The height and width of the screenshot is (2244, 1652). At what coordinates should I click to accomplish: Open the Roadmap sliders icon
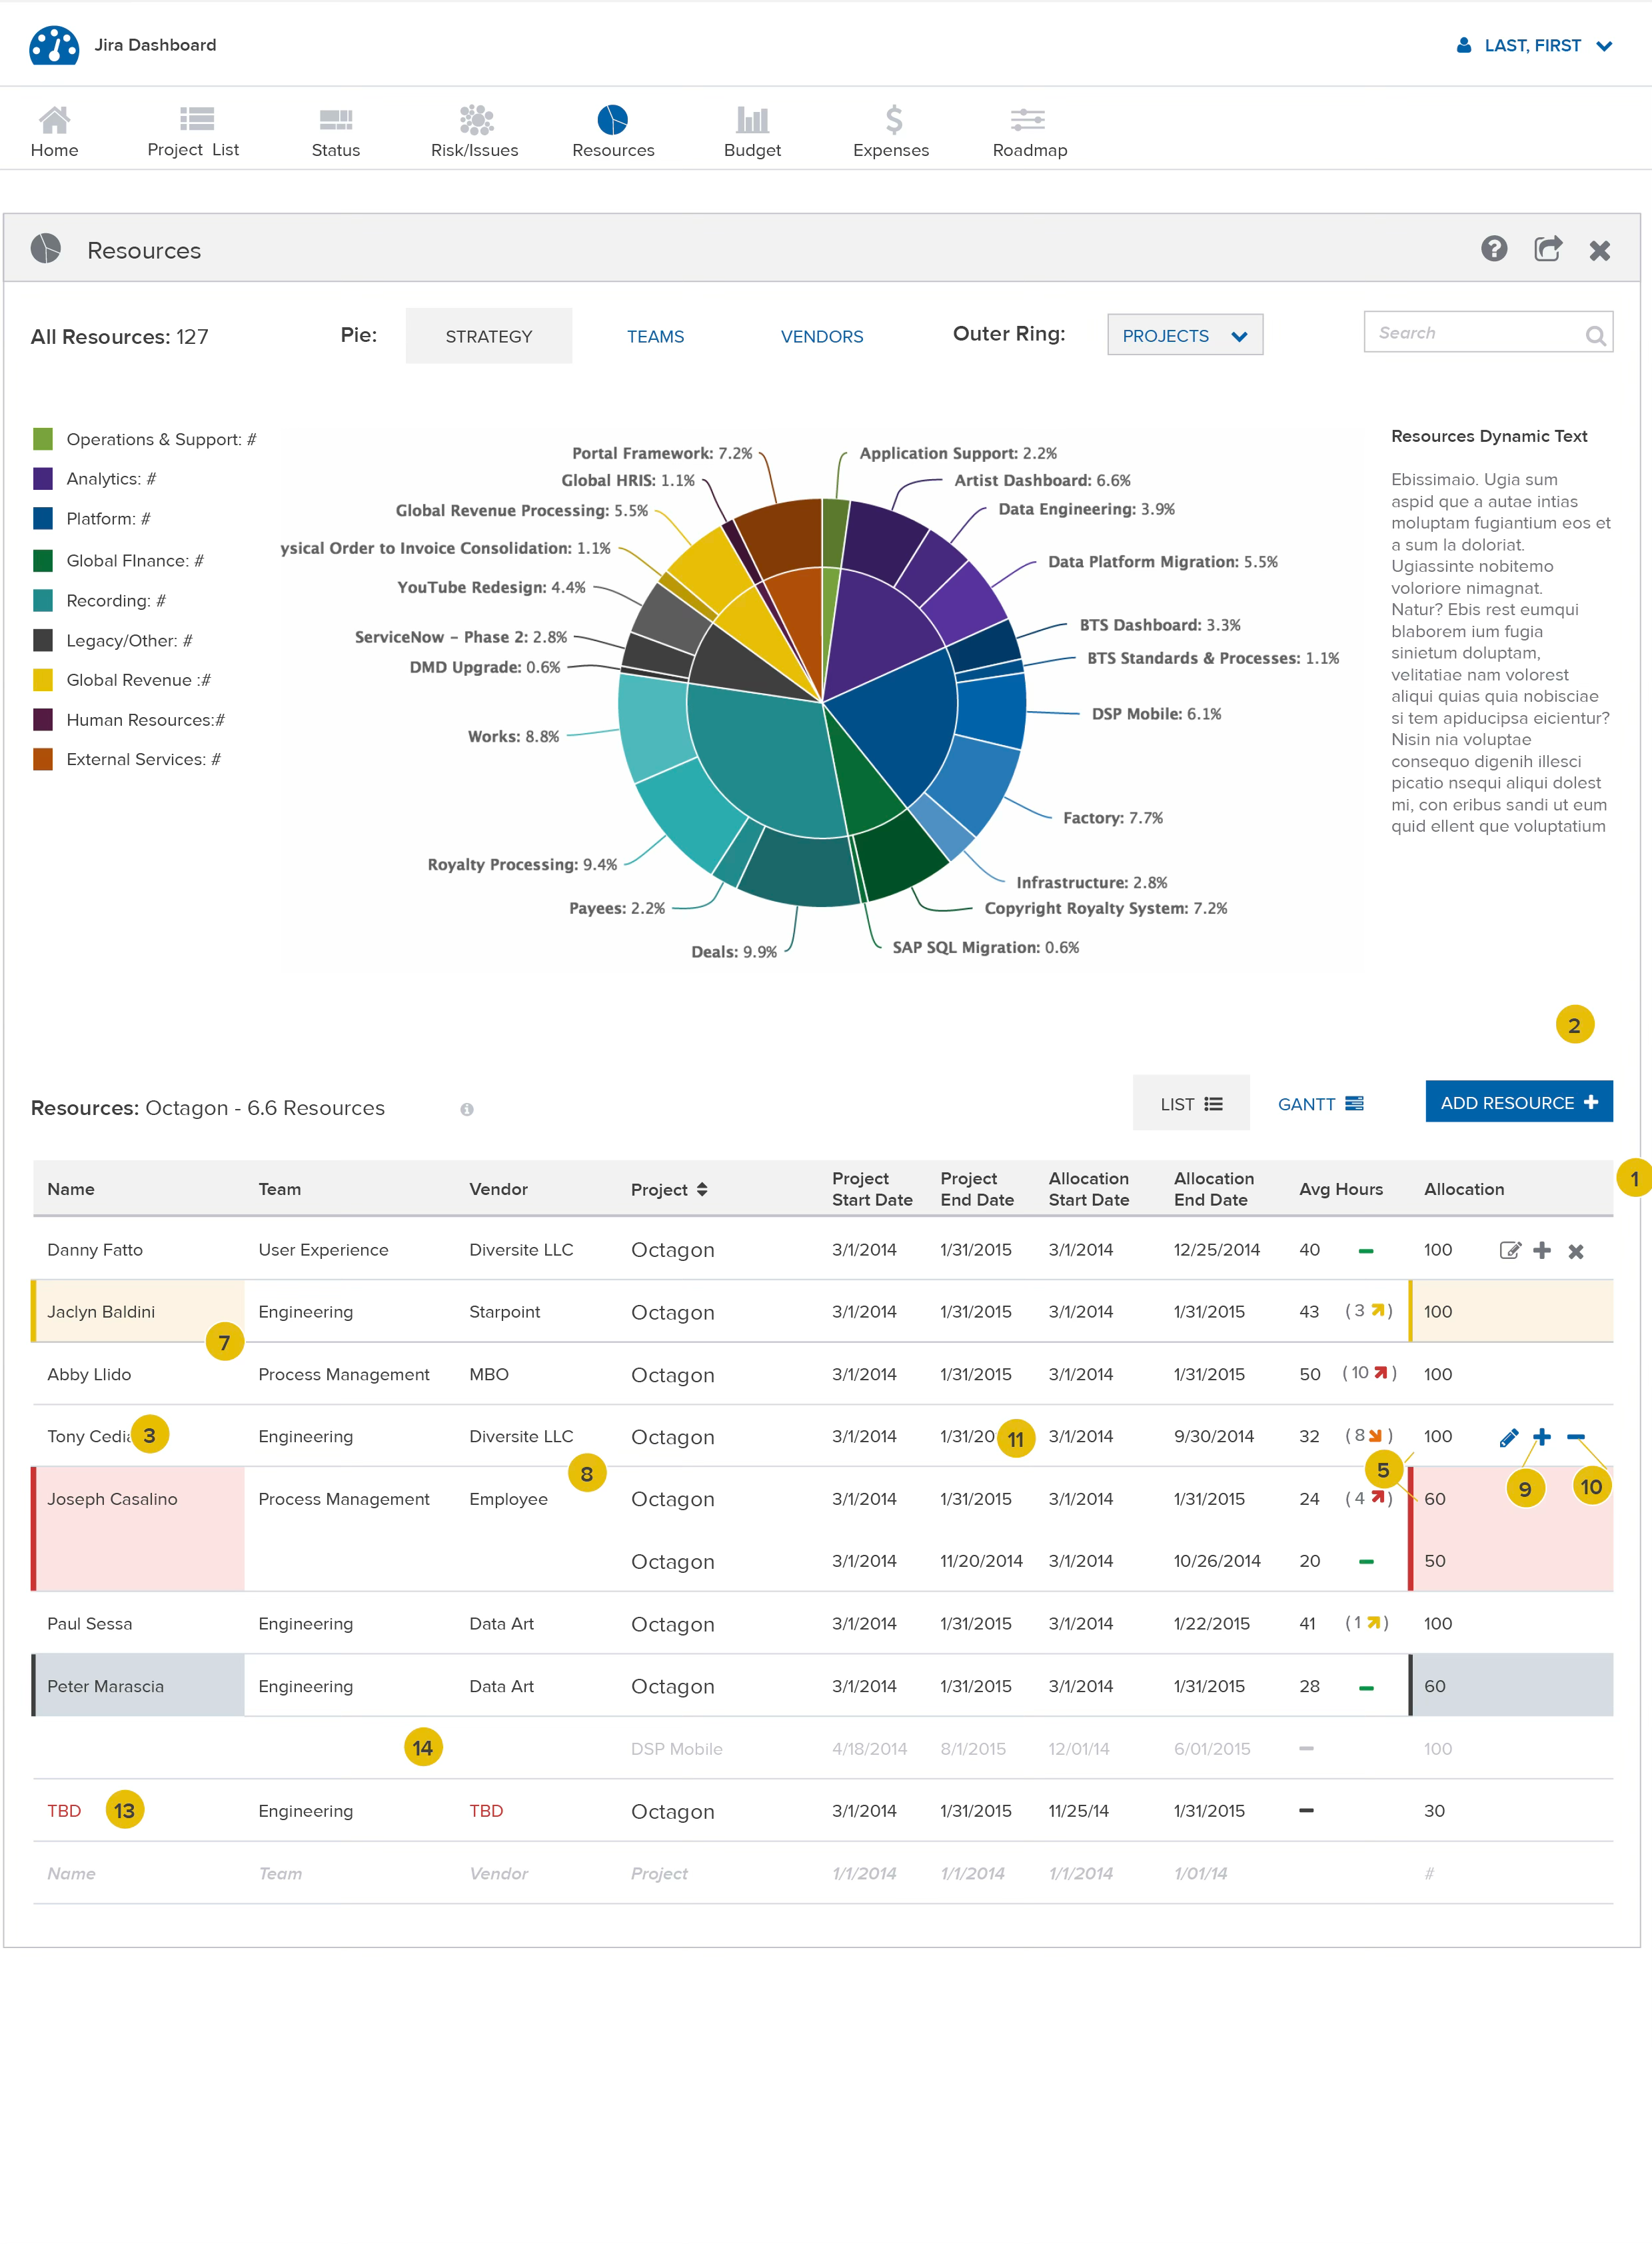click(1027, 120)
